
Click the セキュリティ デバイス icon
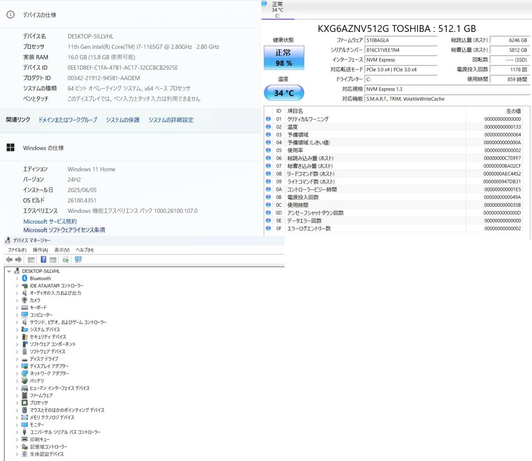[x=24, y=337]
